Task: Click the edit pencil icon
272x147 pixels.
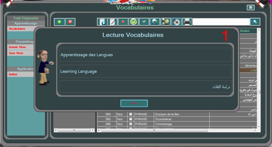Action: coord(112,22)
